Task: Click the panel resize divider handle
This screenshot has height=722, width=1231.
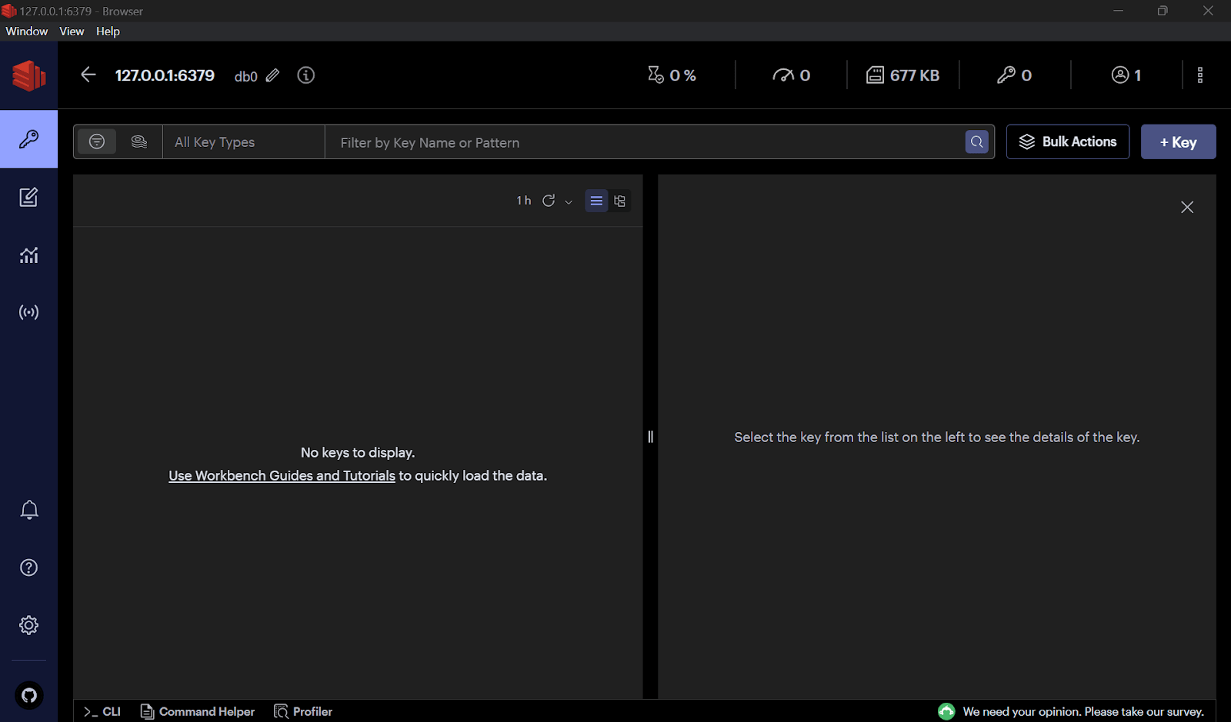Action: [650, 437]
